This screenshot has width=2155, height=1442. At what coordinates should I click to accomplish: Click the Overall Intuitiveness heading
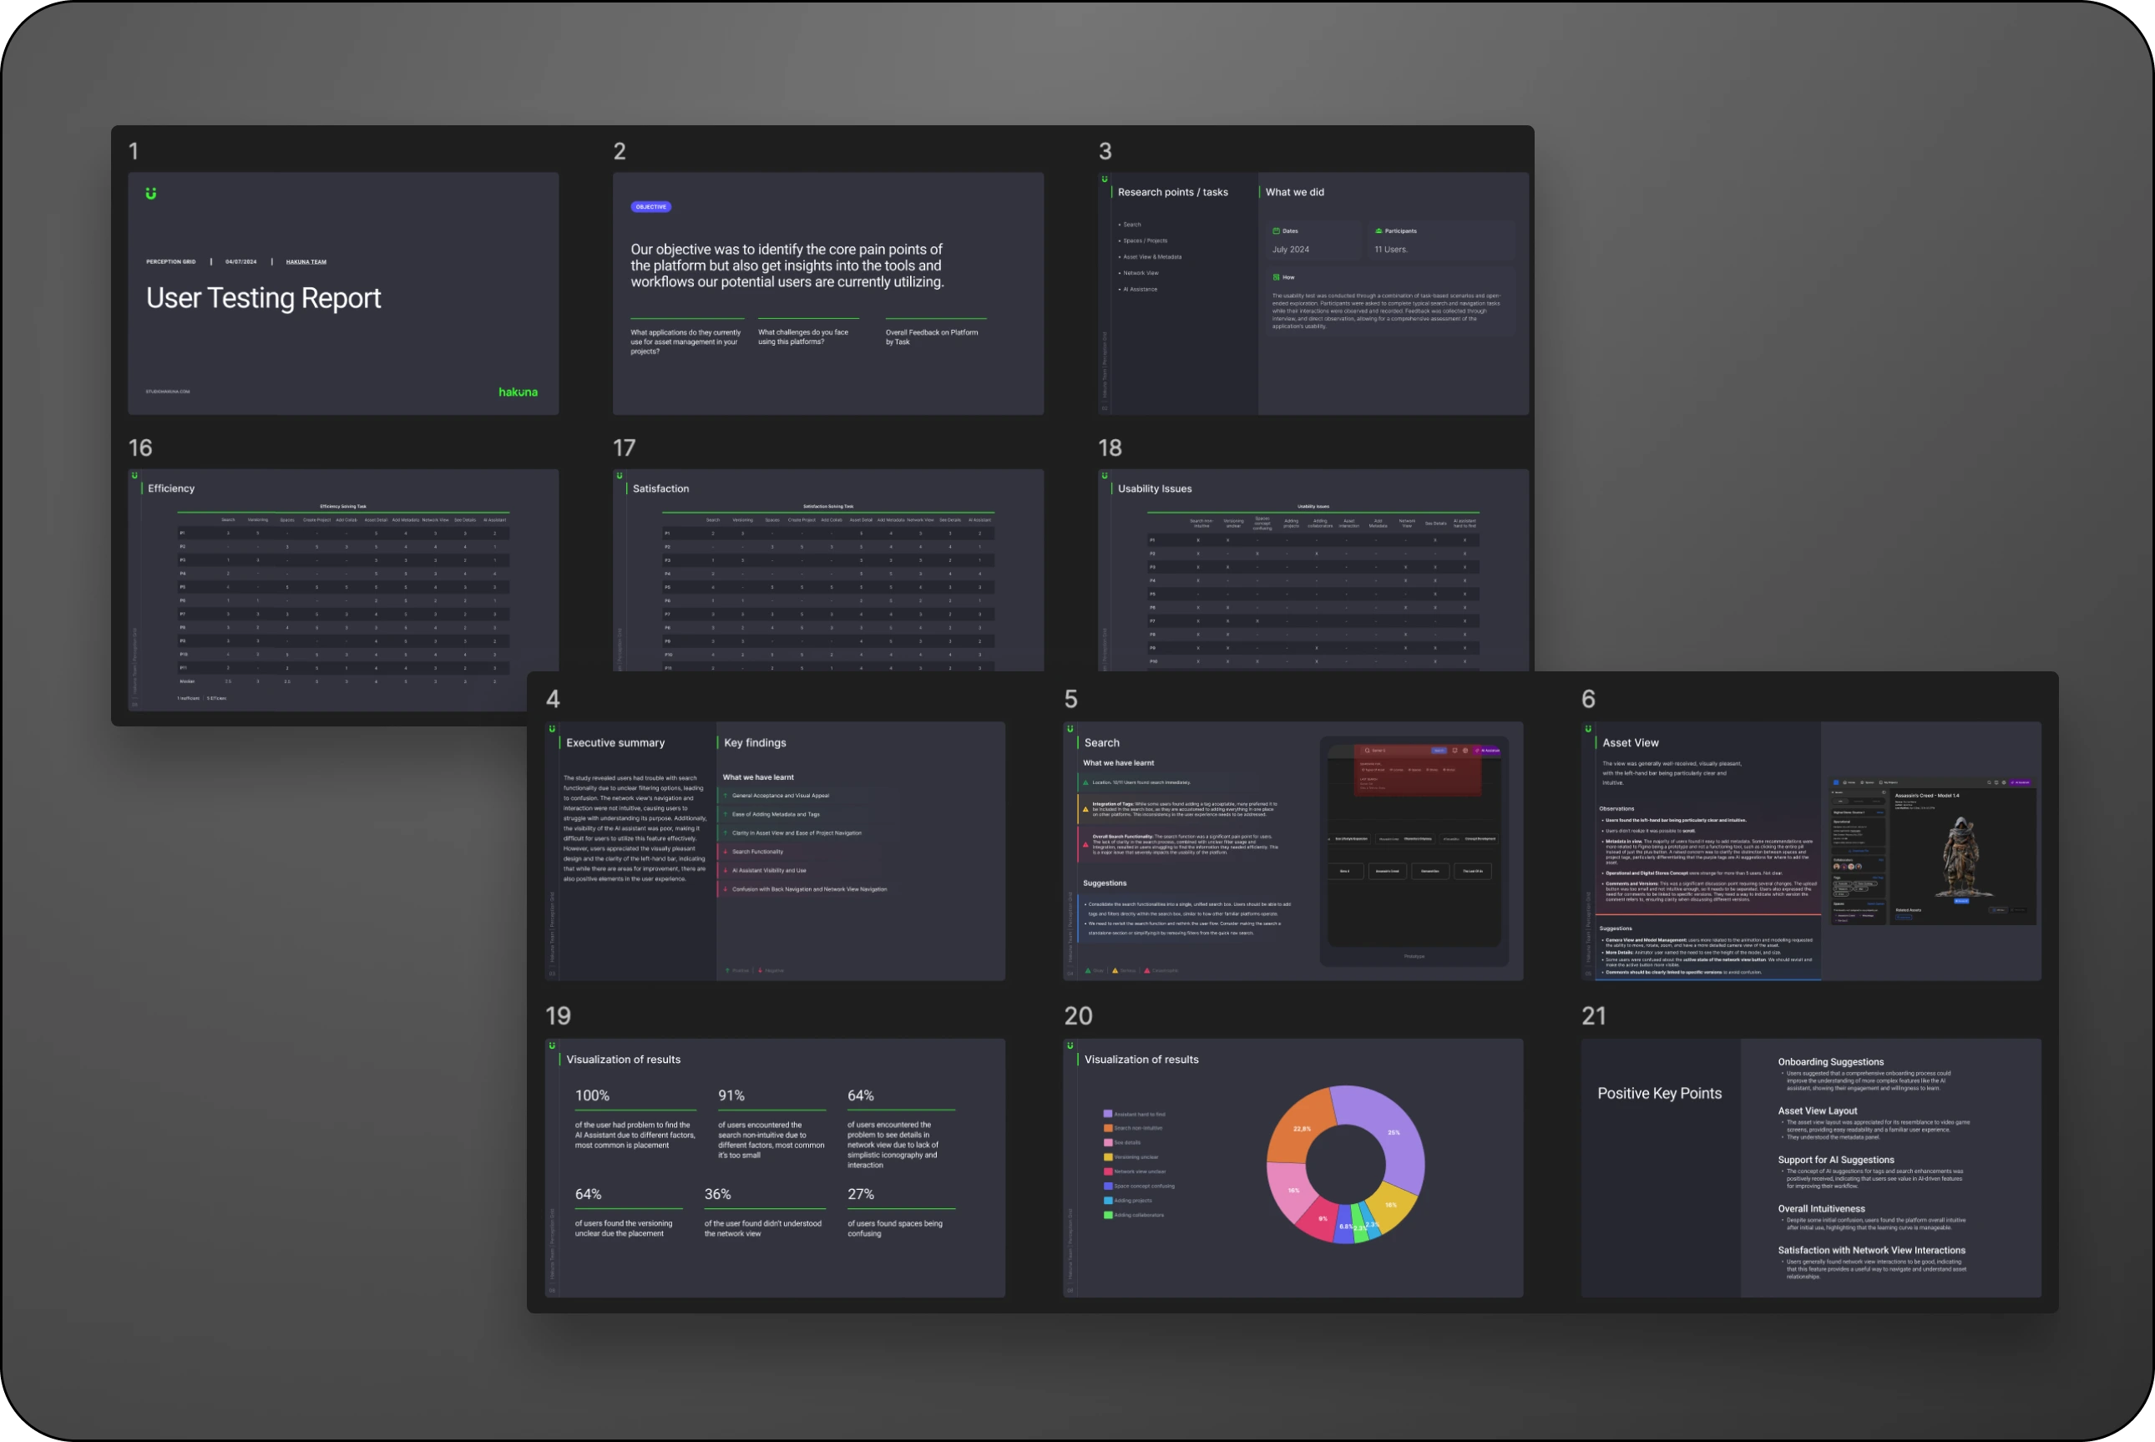coord(1821,1209)
